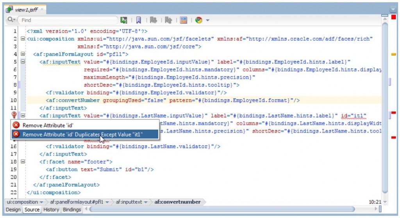Choose Remove Attribute 'id' Duplicates Except Value
This screenshot has height=218, width=400.
[82, 134]
